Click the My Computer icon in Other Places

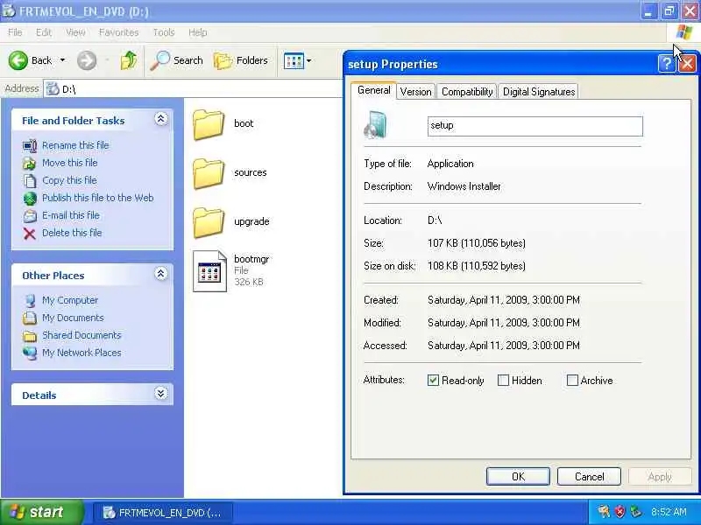[30, 300]
